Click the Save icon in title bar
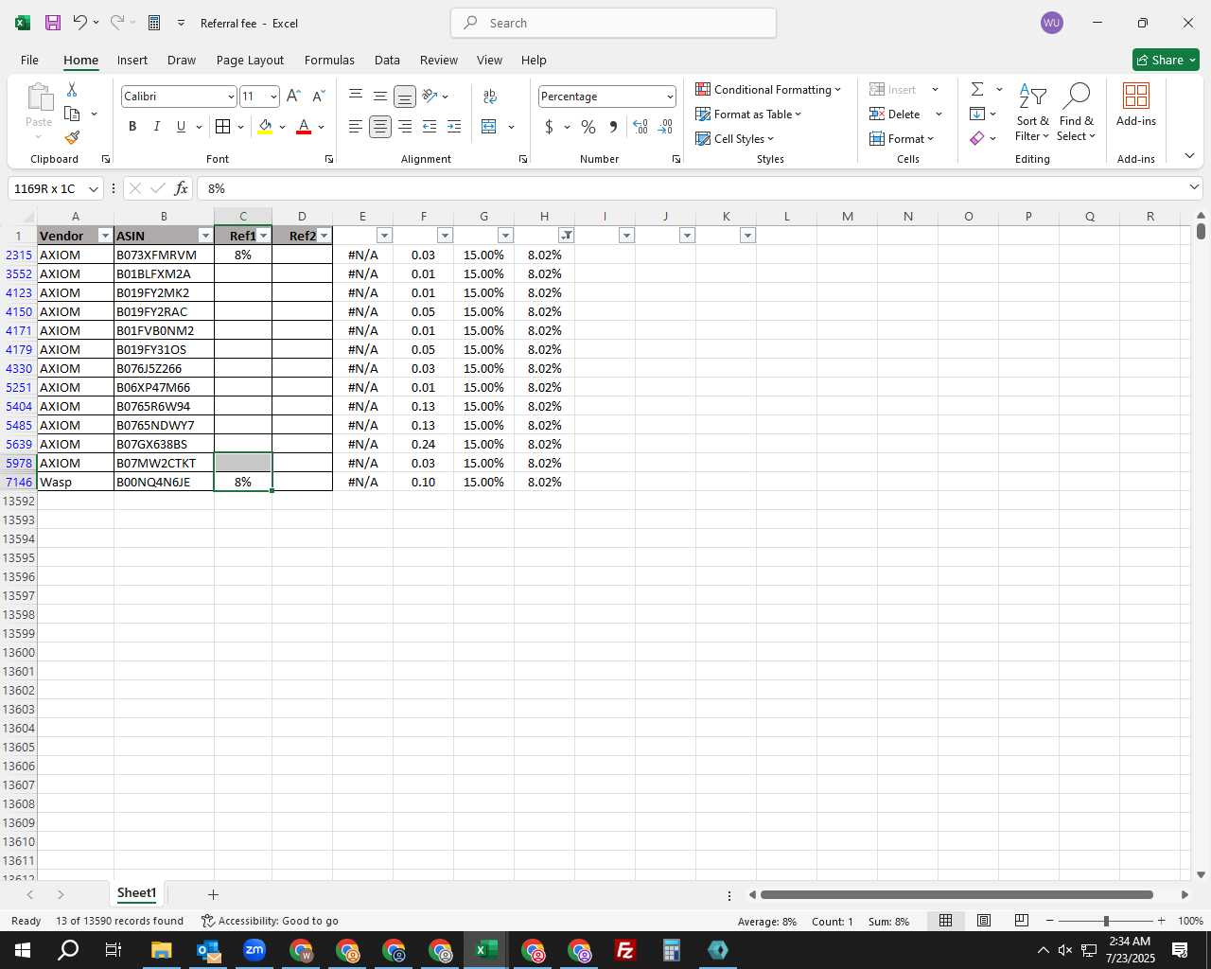The image size is (1211, 969). coord(53,23)
